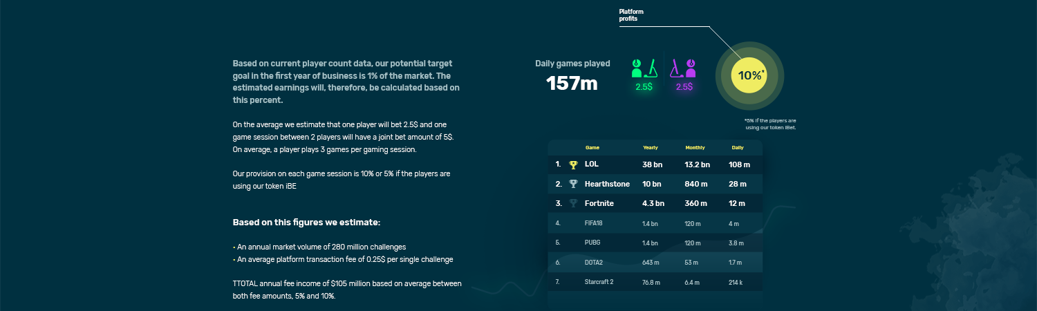Click Starcraft 2's yearly value 76.8 m
Viewport: 1037px width, 311px height.
[x=651, y=282]
